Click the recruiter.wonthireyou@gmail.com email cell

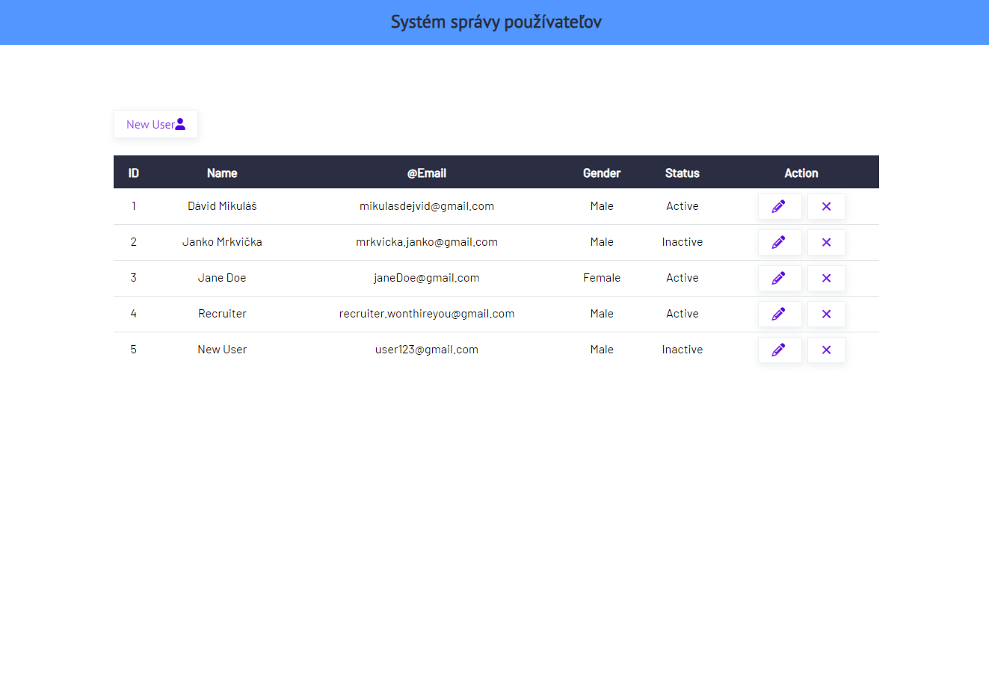[x=426, y=314]
